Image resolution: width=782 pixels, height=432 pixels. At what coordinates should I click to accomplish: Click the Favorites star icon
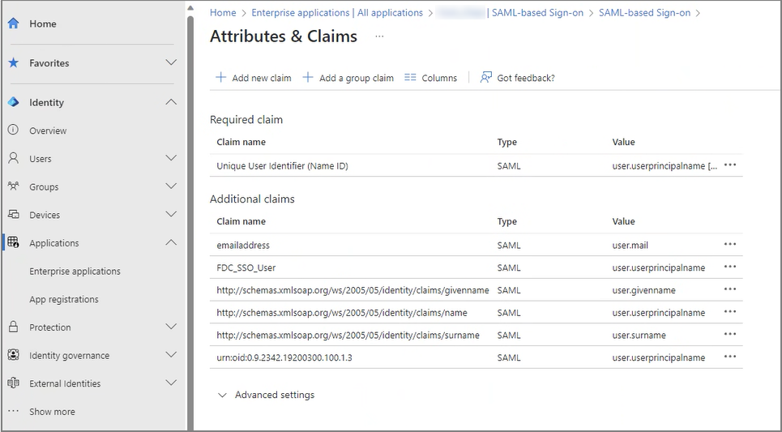tap(13, 62)
